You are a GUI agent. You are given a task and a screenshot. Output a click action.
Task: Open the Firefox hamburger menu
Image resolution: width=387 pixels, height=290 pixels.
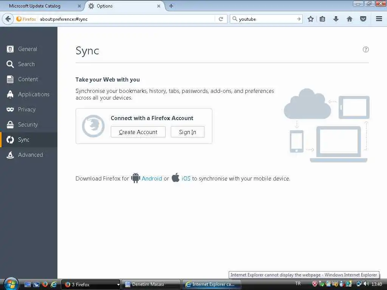pos(379,19)
